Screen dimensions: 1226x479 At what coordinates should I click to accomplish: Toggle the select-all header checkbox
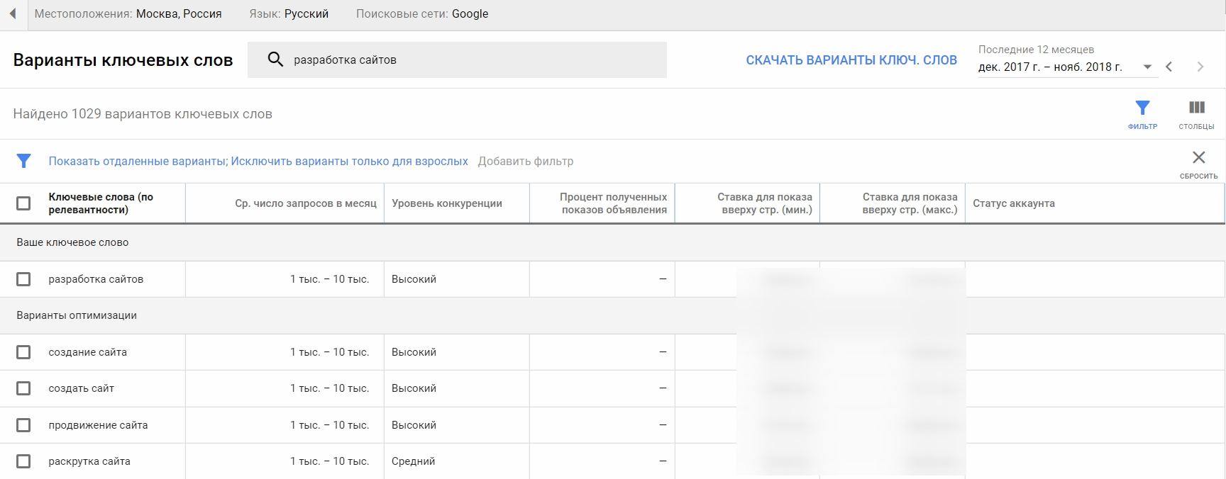pyautogui.click(x=23, y=203)
